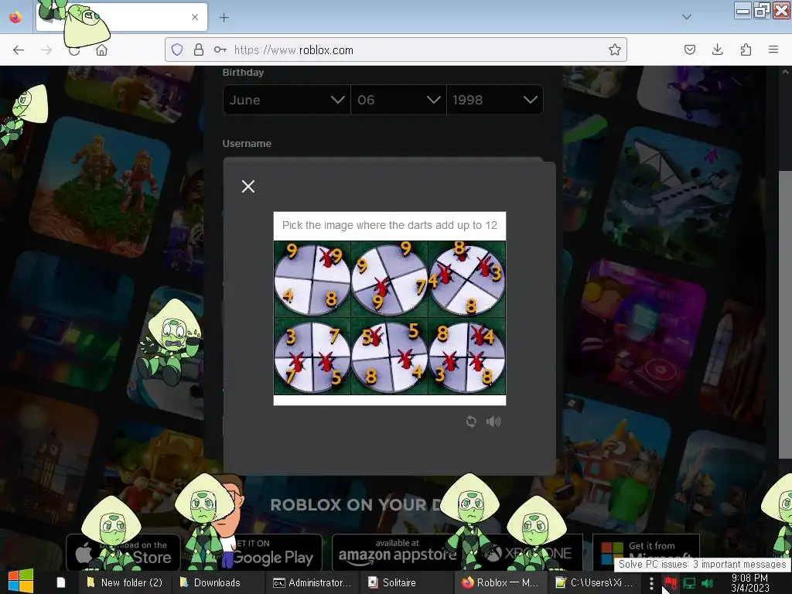This screenshot has height=594, width=792.
Task: Pick the bottom-middle dartboard image
Action: tap(390, 356)
